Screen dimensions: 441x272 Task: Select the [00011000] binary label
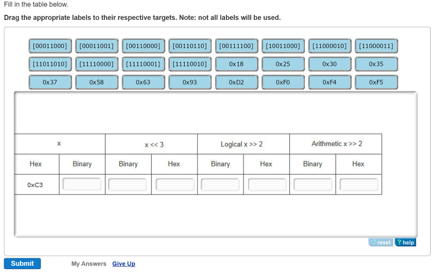[50, 46]
